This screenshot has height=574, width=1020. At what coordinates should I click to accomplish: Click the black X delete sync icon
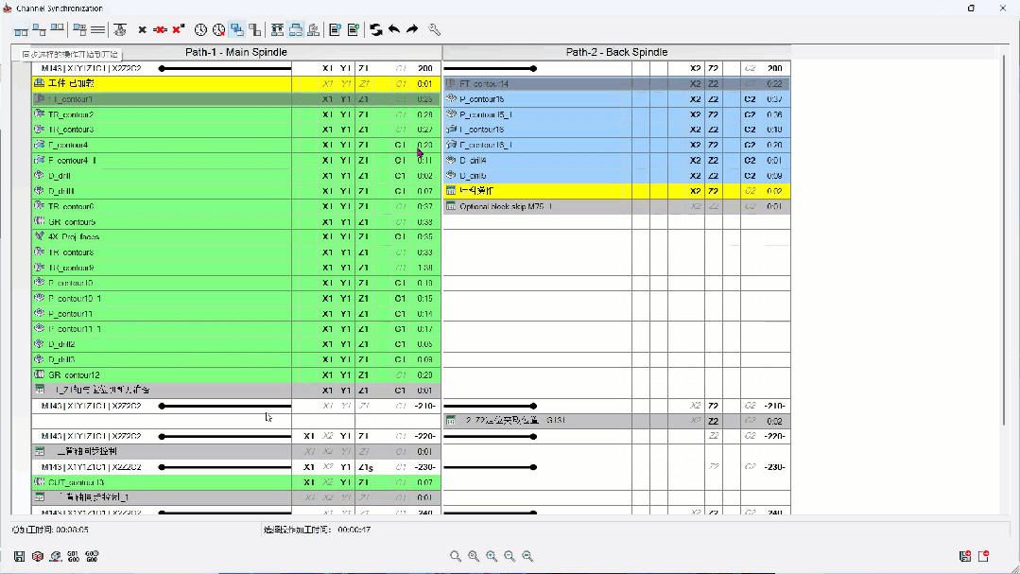point(142,29)
